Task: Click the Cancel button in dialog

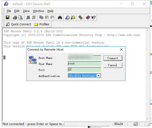Action: coord(113,65)
